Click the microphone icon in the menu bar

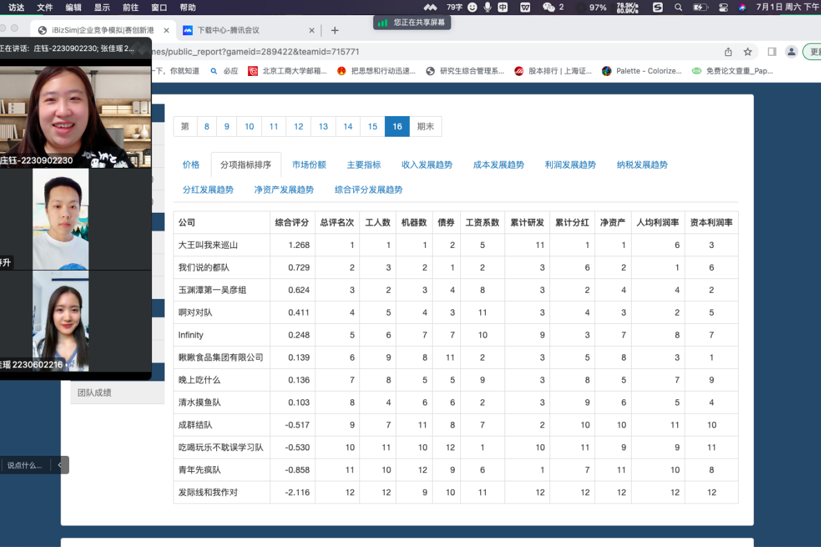488,8
